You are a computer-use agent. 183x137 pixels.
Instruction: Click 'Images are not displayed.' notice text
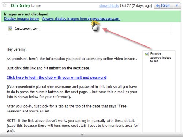tap(27, 14)
